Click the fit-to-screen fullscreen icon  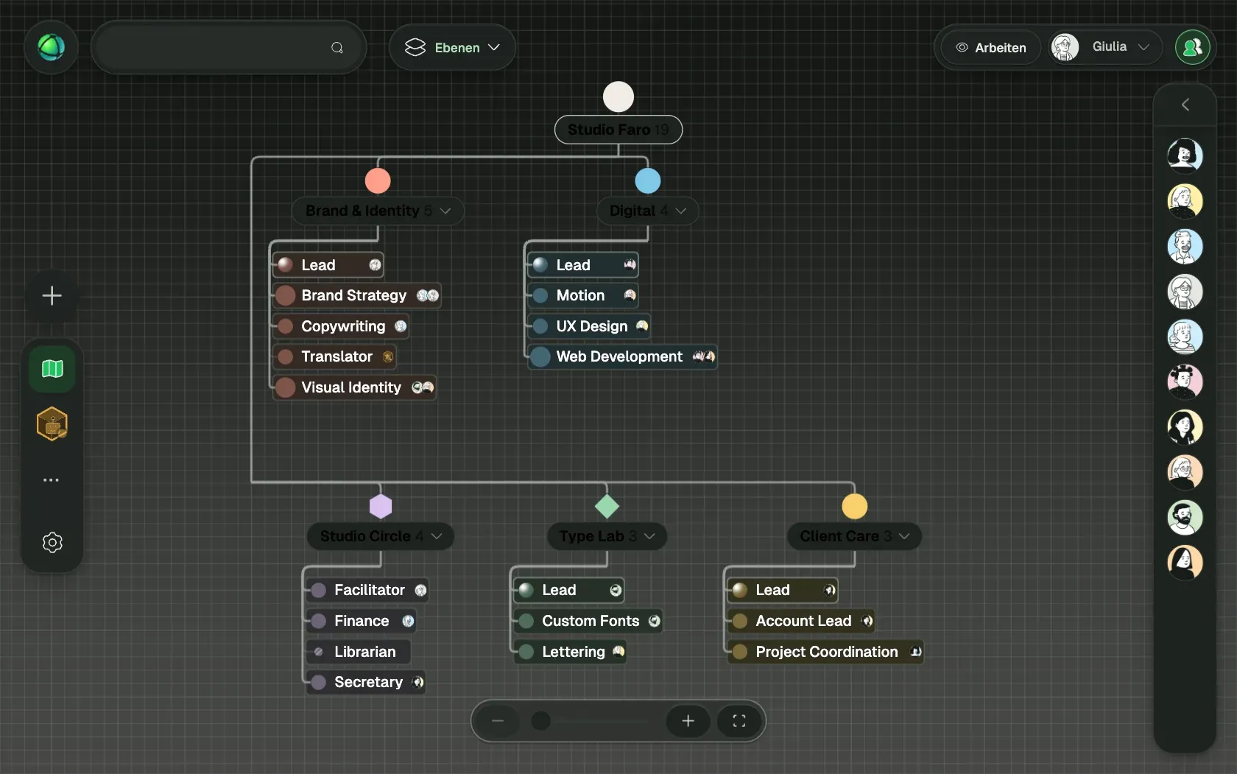tap(739, 721)
